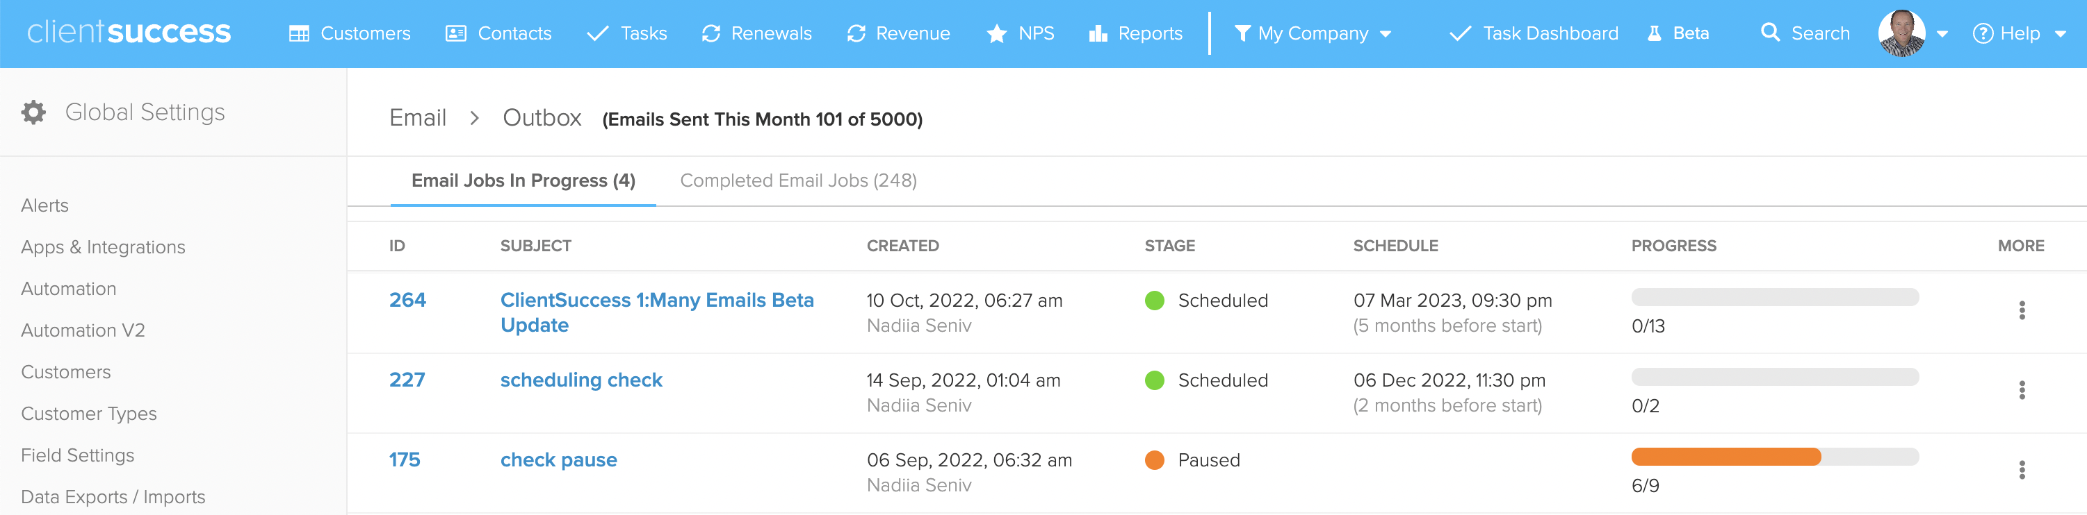Viewport: 2087px width, 515px height.
Task: Open the scheduling check email subject
Action: tap(581, 381)
